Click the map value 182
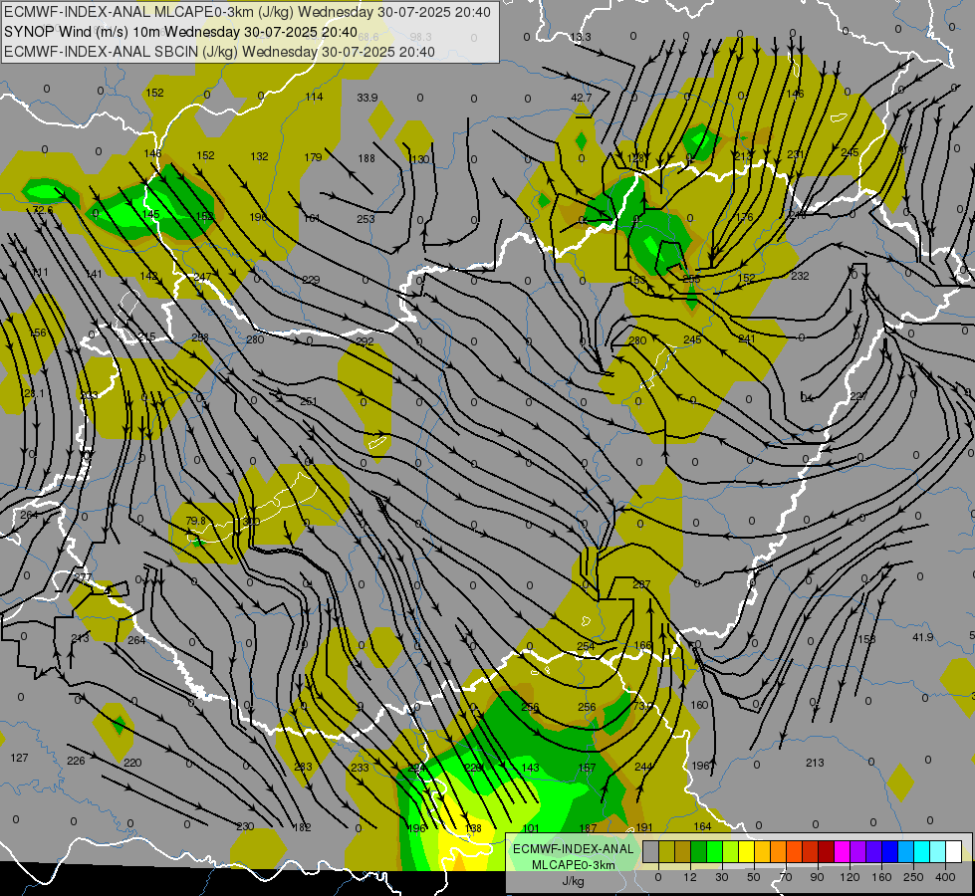 [x=302, y=827]
